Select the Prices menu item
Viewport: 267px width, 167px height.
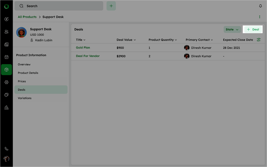point(22,81)
